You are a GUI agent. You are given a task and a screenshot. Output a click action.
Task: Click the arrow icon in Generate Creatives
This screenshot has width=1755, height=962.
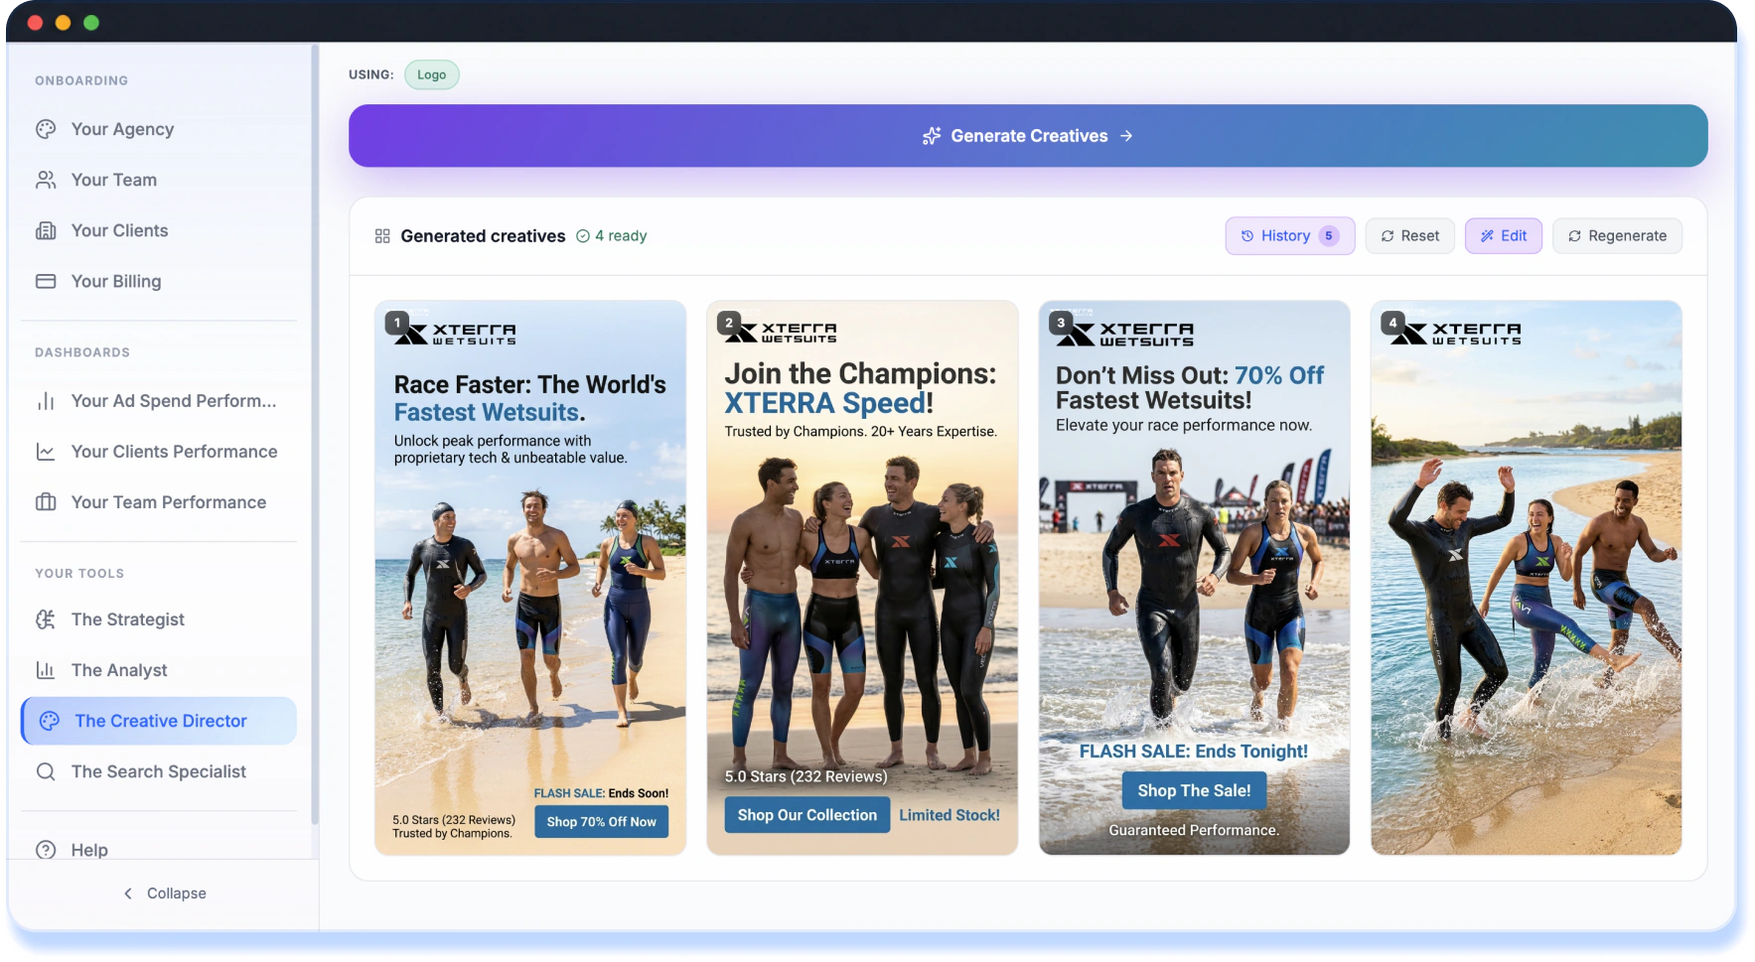[x=1126, y=136]
